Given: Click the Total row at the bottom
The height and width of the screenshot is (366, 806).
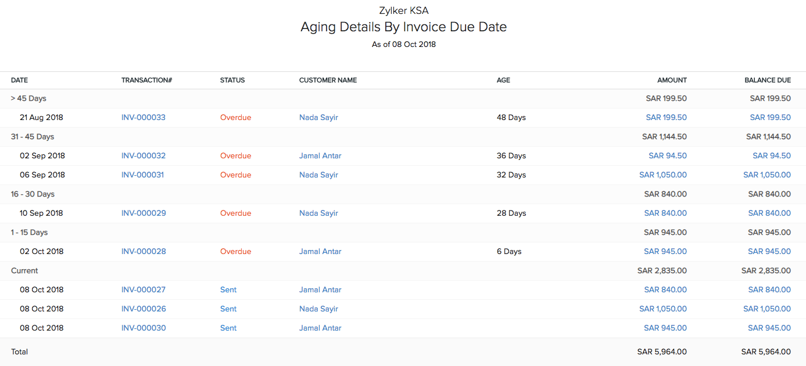Looking at the screenshot, I should (19, 351).
